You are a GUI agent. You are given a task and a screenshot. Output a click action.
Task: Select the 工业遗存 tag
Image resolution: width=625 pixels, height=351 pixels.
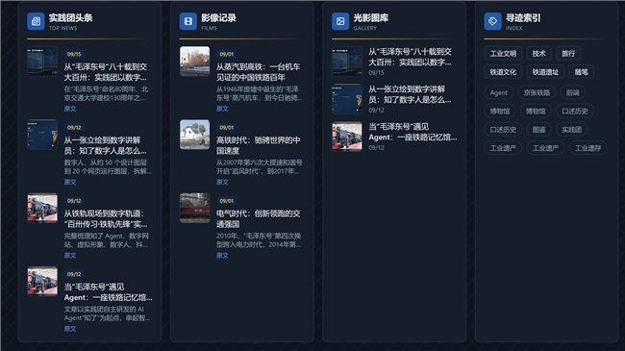pos(587,148)
